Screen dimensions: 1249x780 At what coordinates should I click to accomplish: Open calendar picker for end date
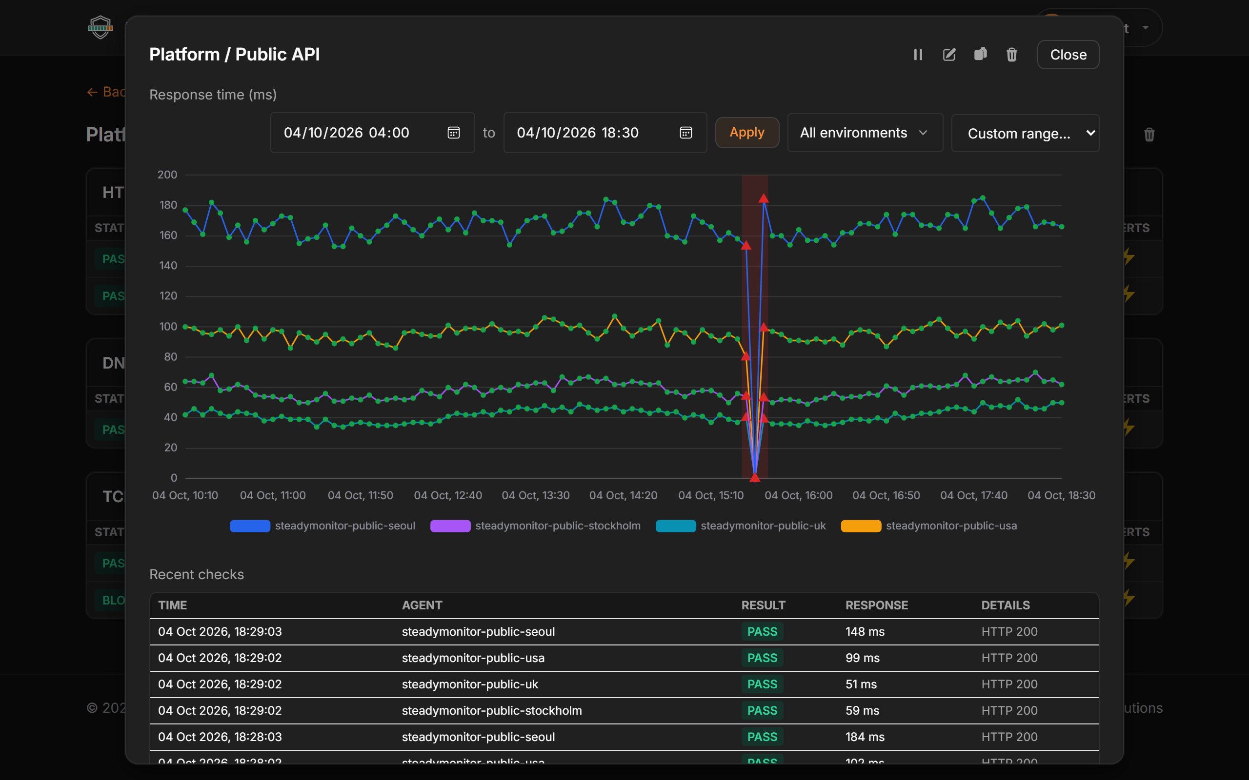click(x=685, y=133)
